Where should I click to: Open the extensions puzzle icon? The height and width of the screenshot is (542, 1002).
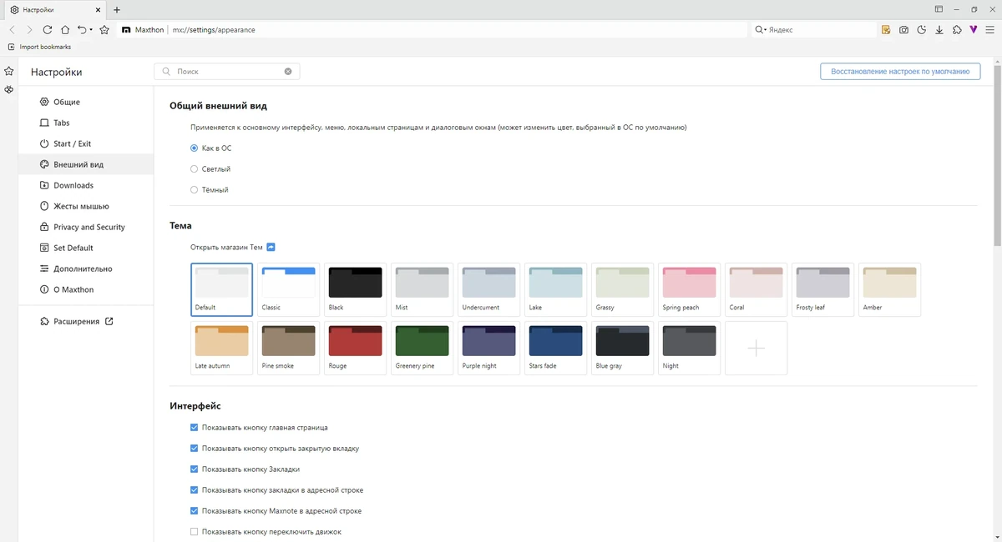[x=957, y=29]
